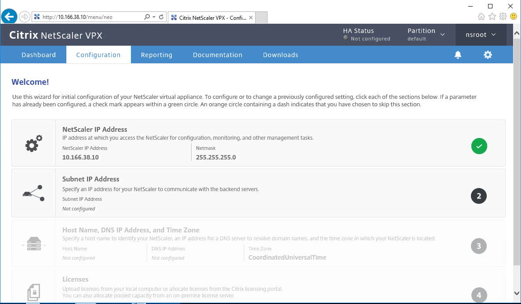Viewport: 521px width, 304px height.
Task: Click the step 2 circle for Subnet IP Address
Action: pyautogui.click(x=479, y=196)
